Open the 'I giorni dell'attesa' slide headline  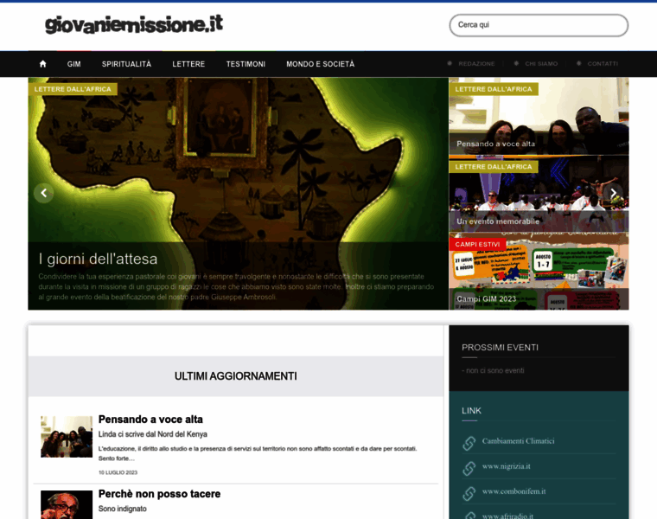98,259
